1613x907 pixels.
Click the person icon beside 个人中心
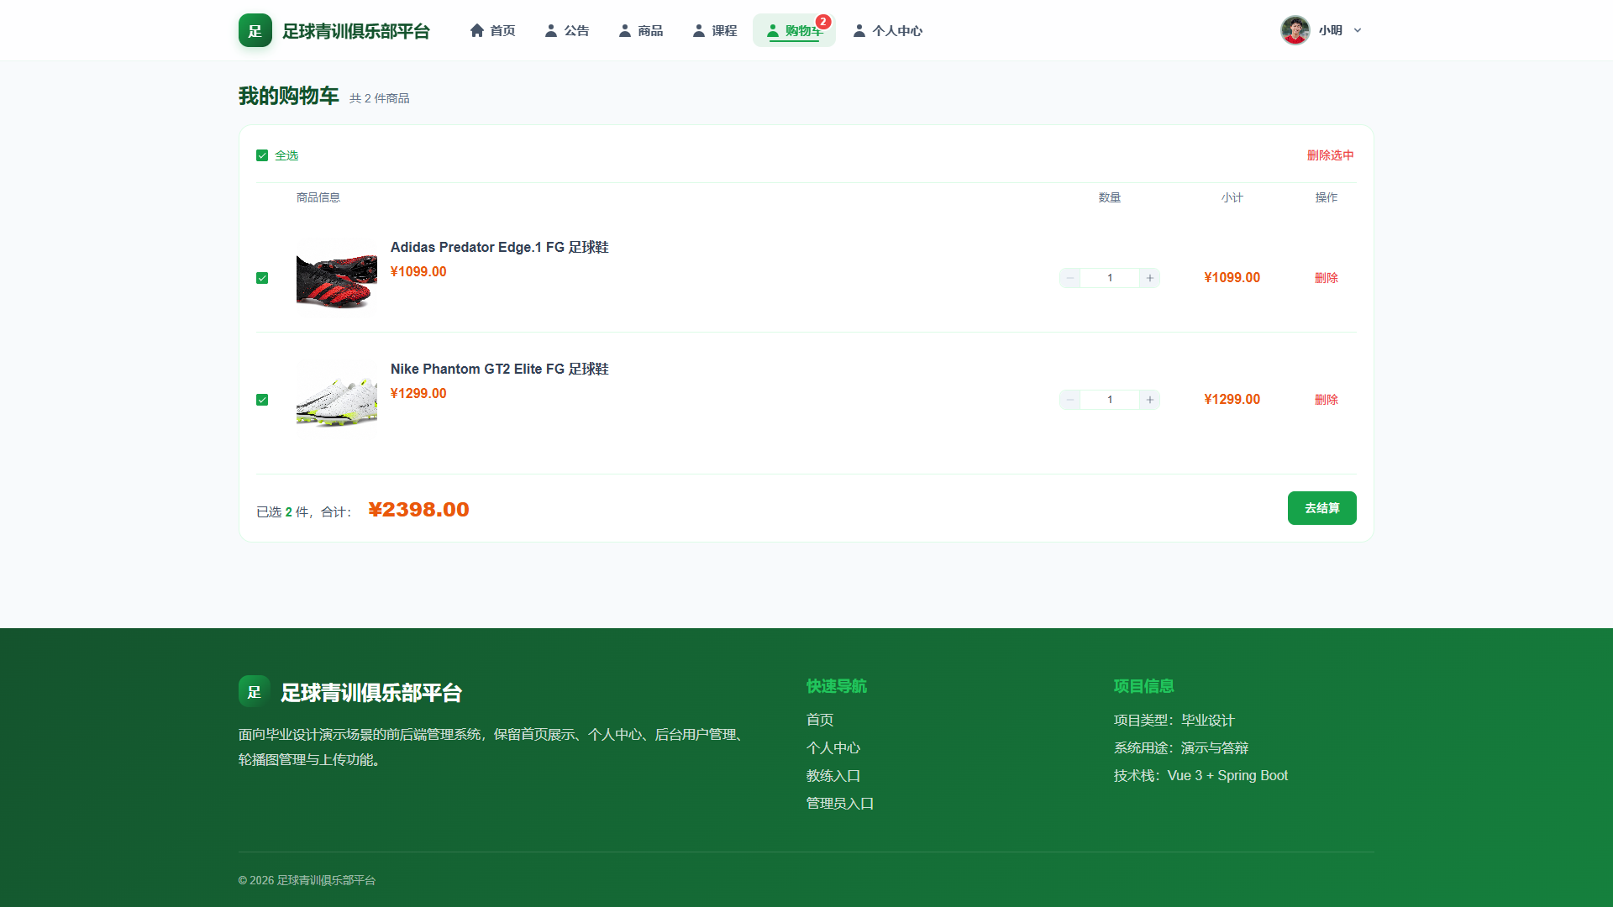coord(859,30)
